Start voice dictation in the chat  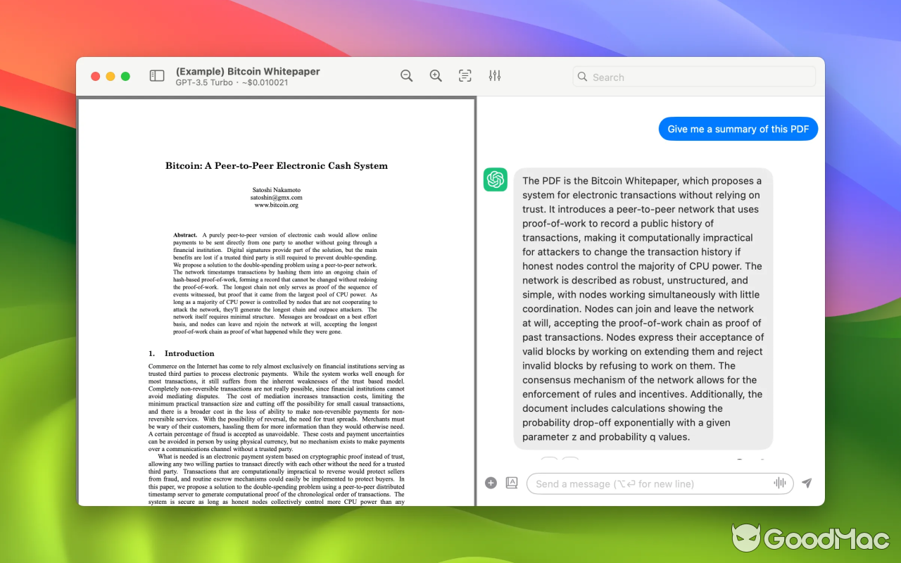click(782, 483)
